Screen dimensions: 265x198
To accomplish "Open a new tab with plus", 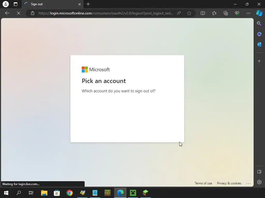I will point(88,4).
